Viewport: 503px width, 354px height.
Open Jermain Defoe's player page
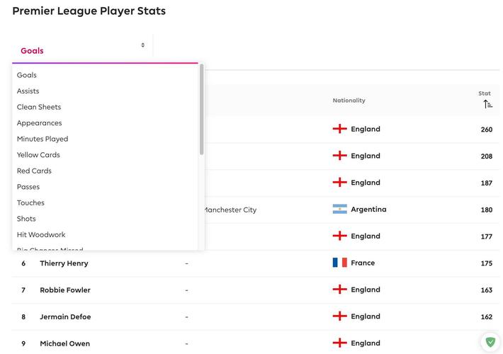(x=65, y=316)
